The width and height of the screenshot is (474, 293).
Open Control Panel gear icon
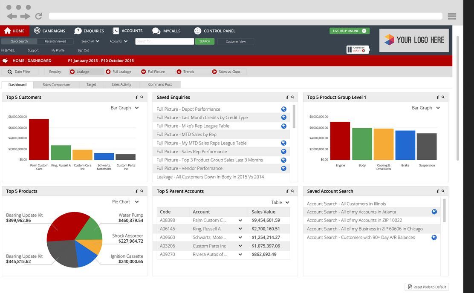(x=197, y=31)
